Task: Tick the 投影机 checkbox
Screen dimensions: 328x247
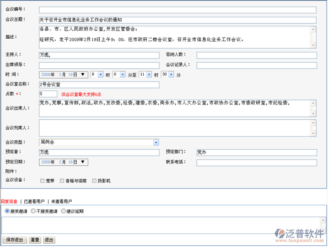Action: pyautogui.click(x=94, y=181)
